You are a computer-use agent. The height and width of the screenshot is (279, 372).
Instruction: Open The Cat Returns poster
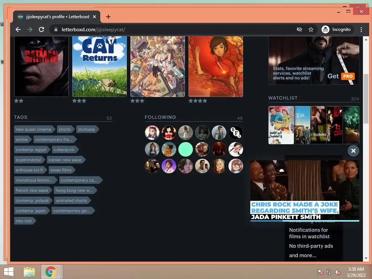pyautogui.click(x=100, y=66)
